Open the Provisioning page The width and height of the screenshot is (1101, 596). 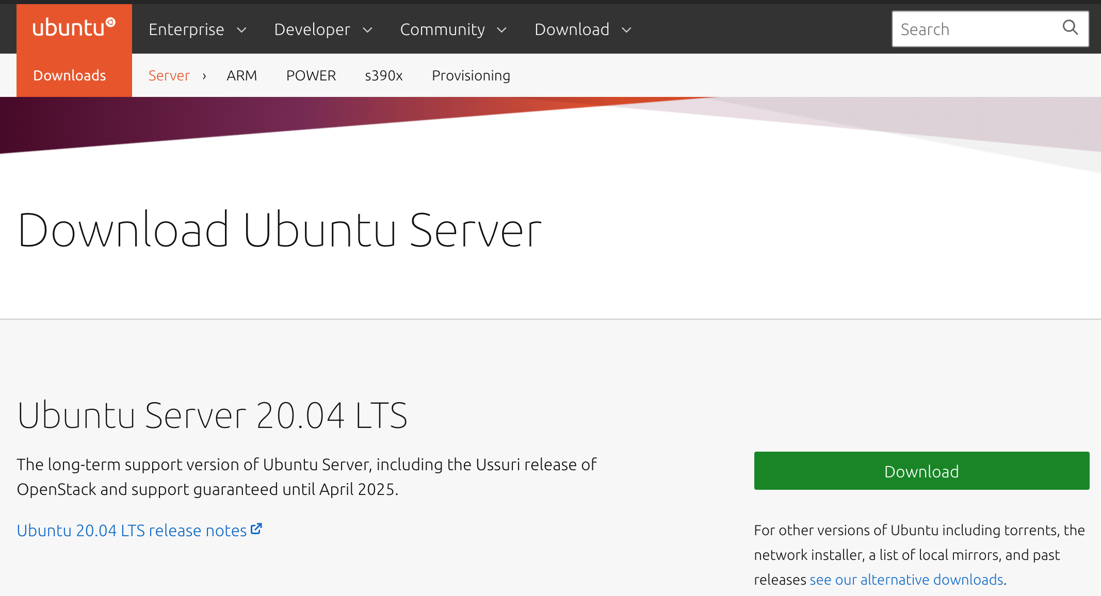click(x=471, y=75)
